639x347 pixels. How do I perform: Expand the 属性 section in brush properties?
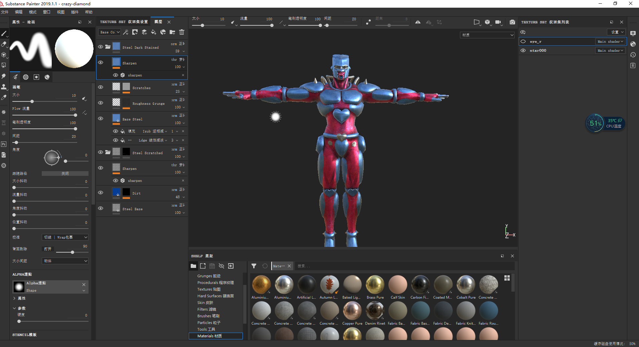pyautogui.click(x=20, y=298)
